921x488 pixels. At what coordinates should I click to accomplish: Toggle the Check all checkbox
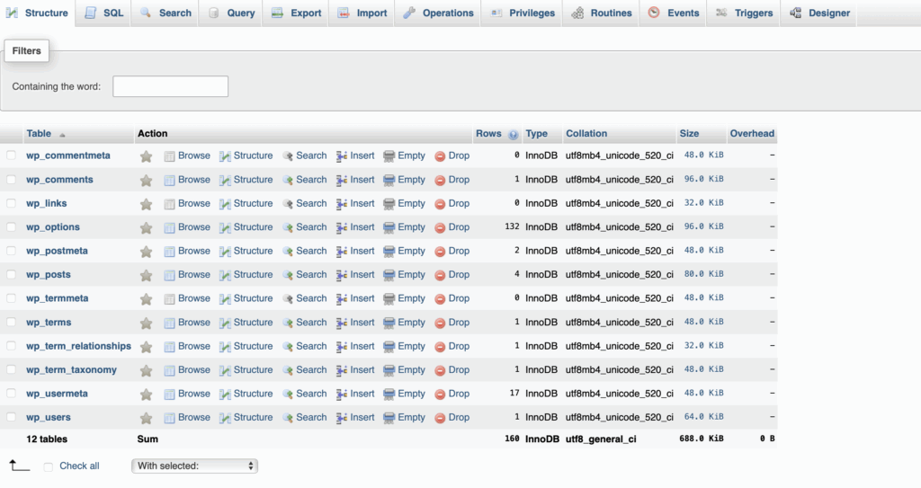(49, 466)
